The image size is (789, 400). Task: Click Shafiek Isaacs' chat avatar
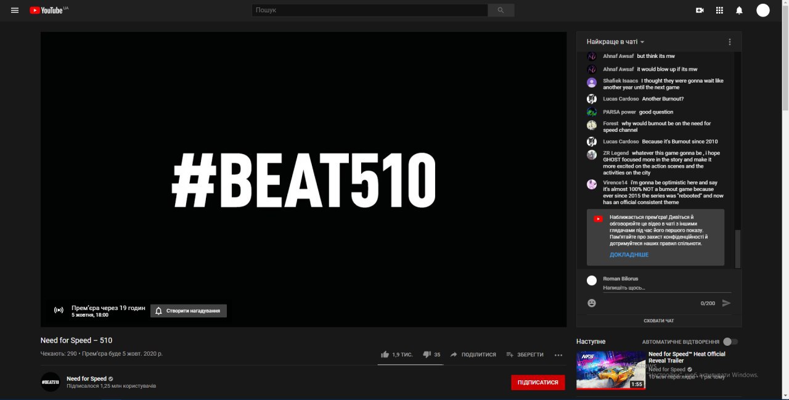click(592, 83)
